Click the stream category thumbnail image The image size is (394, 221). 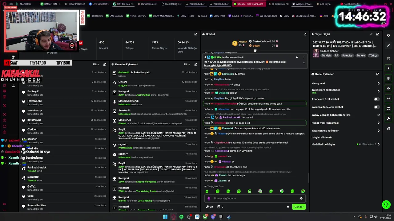point(316,53)
